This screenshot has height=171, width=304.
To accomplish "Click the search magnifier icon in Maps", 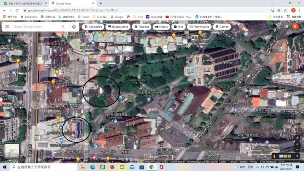I will (x=63, y=27).
